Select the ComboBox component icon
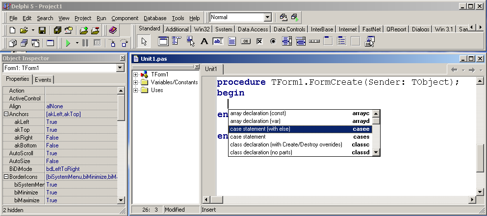 click(x=300, y=41)
